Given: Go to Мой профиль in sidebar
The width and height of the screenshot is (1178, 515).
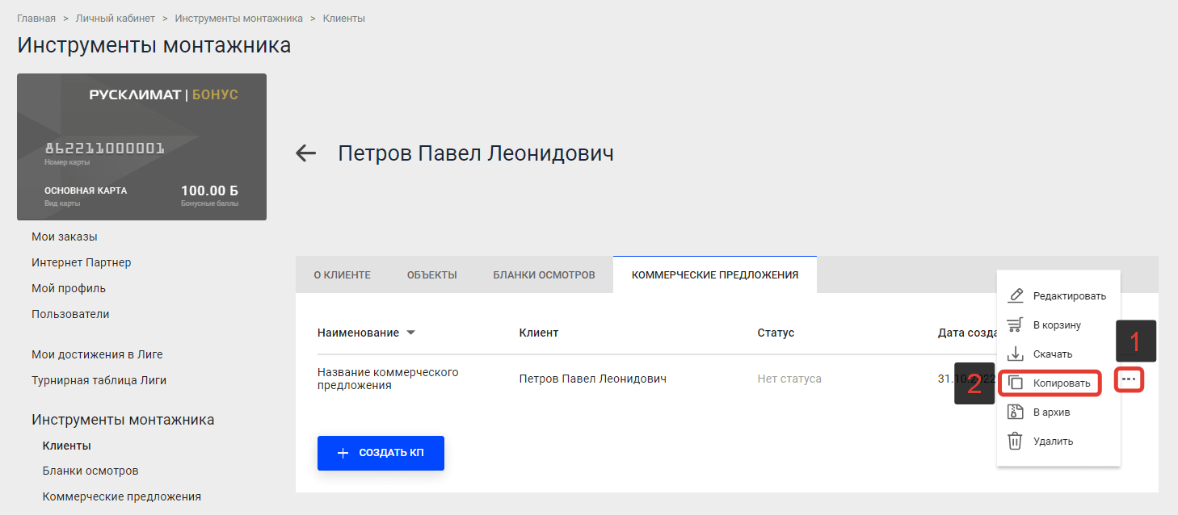Looking at the screenshot, I should (69, 288).
